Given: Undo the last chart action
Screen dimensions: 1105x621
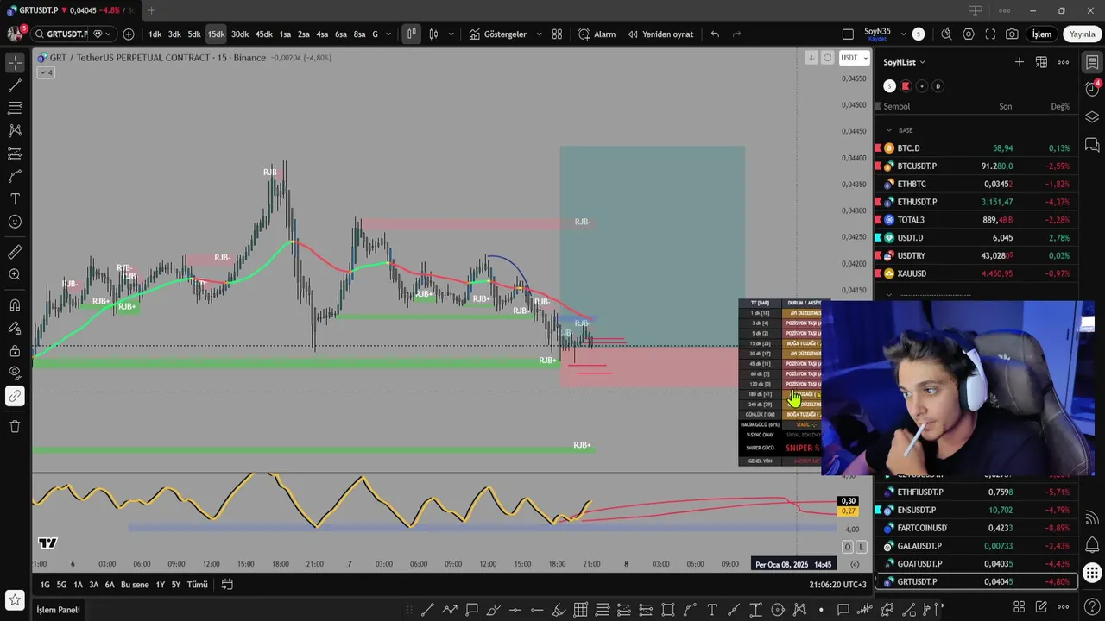Looking at the screenshot, I should tap(715, 34).
